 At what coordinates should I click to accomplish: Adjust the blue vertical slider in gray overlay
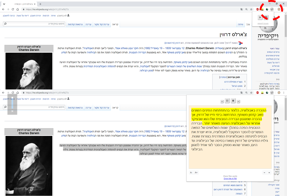(12, 103)
